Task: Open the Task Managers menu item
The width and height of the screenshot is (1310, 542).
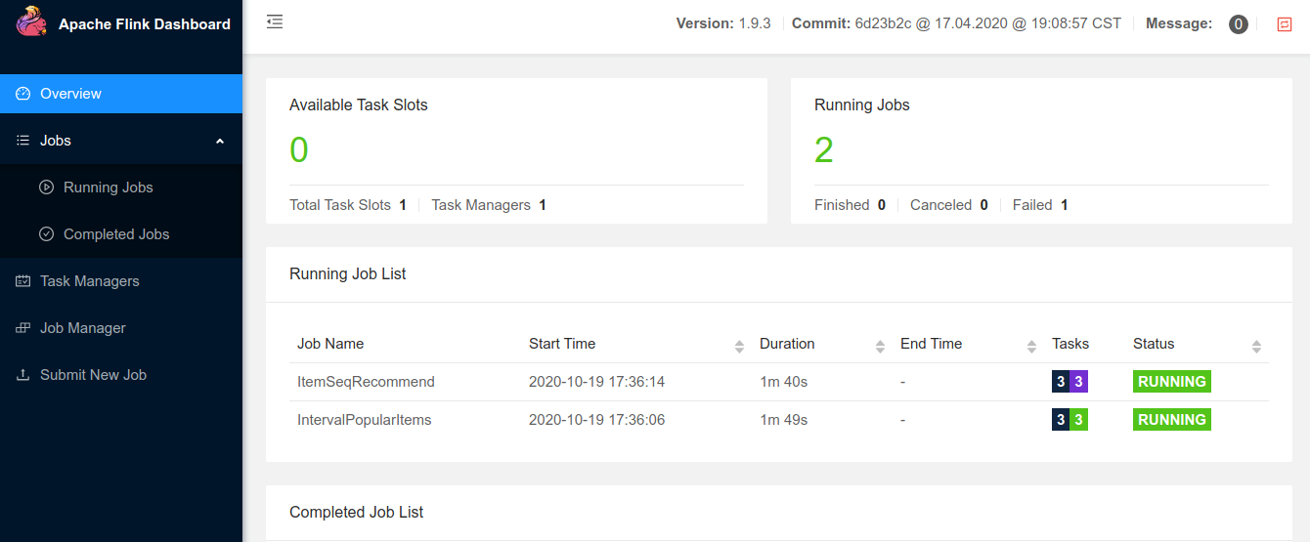Action: click(90, 281)
